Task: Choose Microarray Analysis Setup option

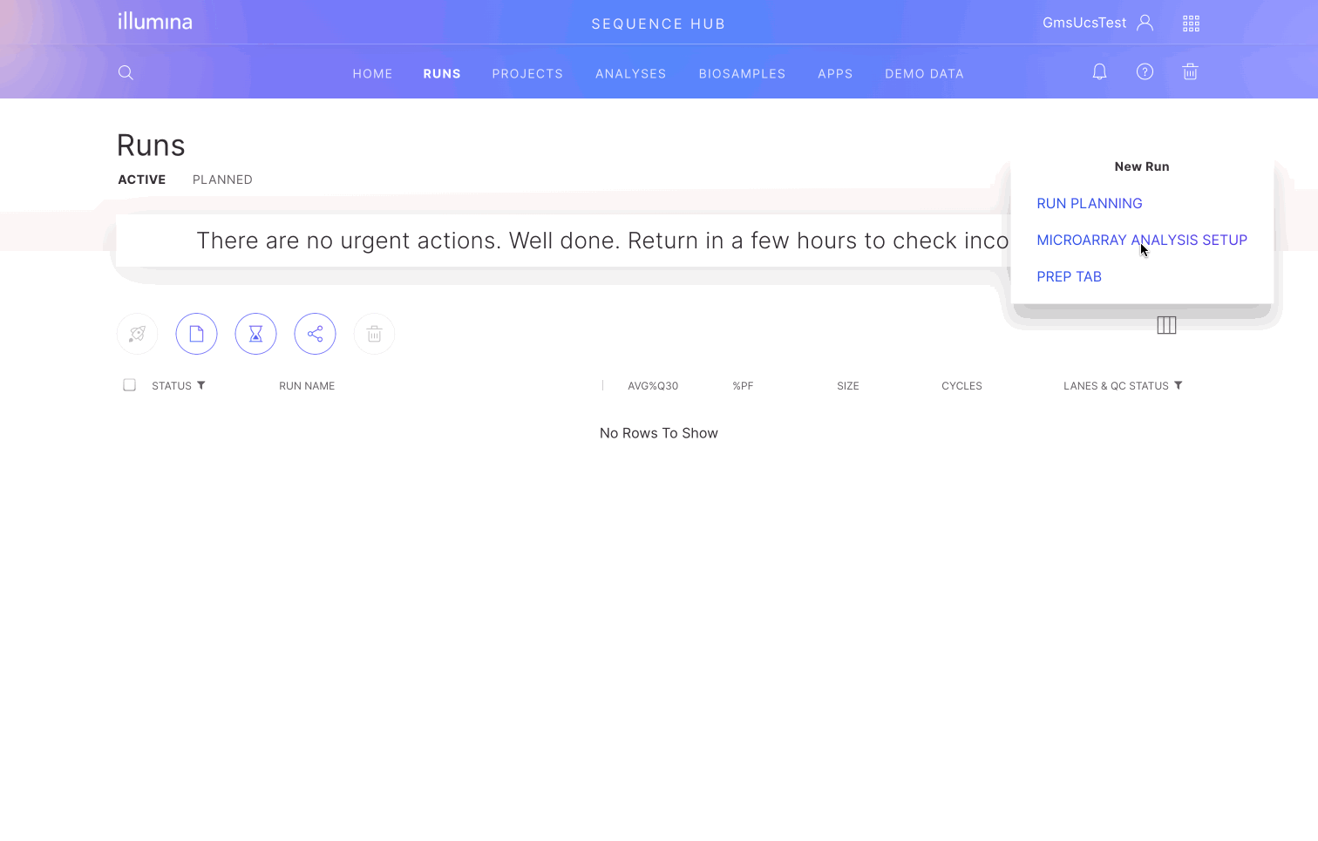Action: (x=1141, y=240)
